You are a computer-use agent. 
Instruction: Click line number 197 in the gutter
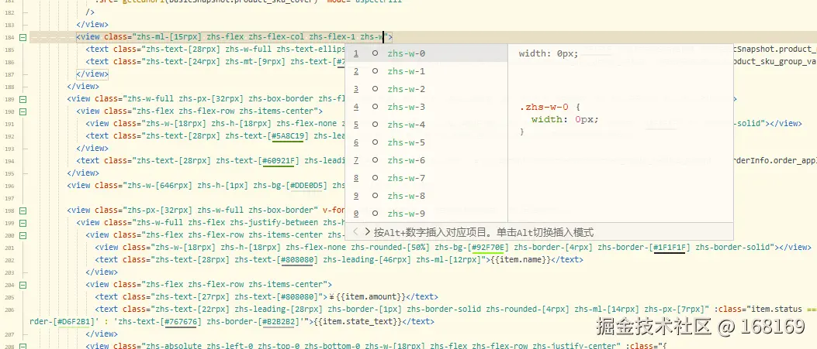click(x=9, y=198)
